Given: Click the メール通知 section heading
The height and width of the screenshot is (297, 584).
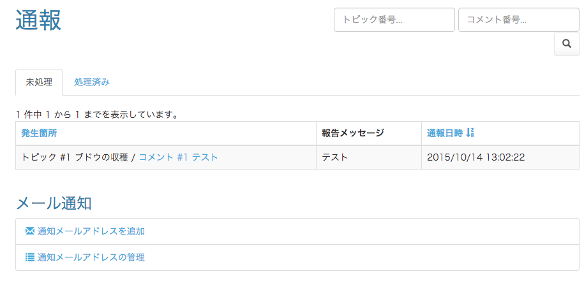Looking at the screenshot, I should pos(54,203).
